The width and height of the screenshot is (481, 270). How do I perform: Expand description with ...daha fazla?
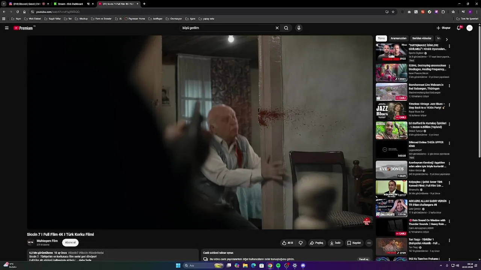click(83, 260)
